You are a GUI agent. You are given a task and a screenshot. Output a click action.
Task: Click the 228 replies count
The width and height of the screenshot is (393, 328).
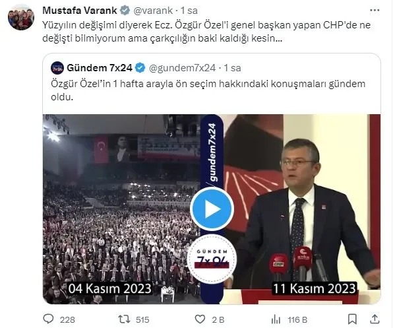tap(67, 319)
